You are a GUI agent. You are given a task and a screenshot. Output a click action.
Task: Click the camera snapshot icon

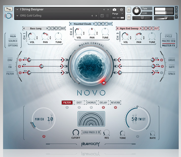click(x=114, y=10)
